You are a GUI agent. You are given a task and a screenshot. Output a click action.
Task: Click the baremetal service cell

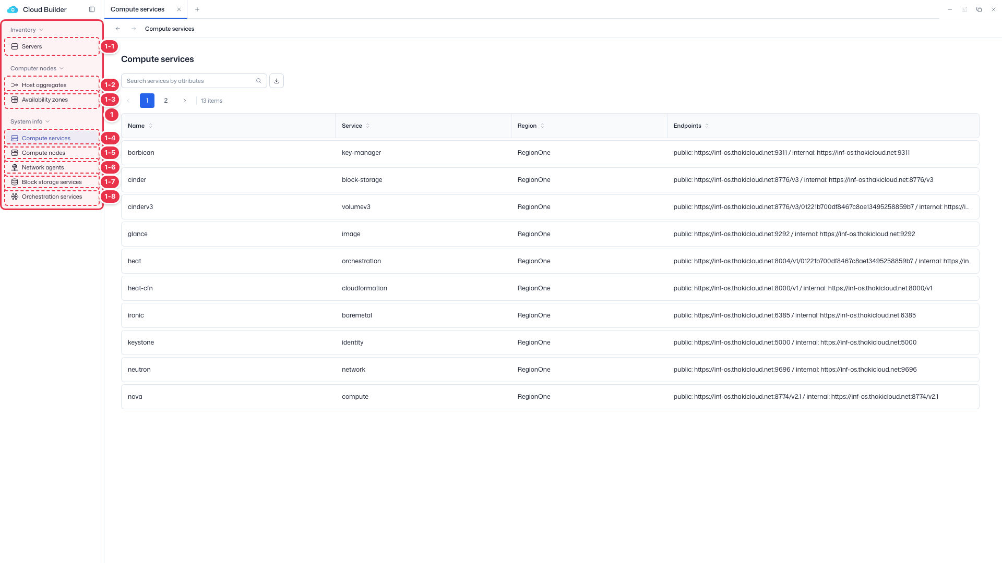pos(357,315)
